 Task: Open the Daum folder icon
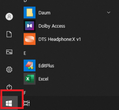pyautogui.click(x=29, y=12)
